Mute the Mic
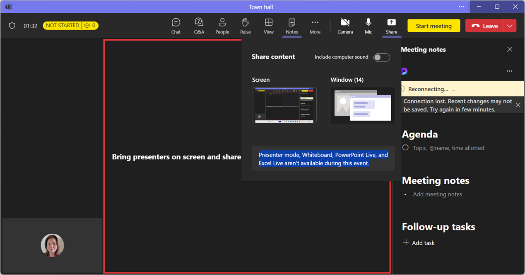 [368, 26]
